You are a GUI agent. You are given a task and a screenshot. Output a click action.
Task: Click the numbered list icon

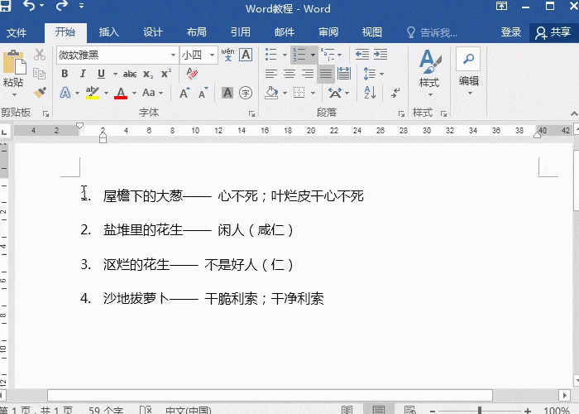tap(299, 55)
